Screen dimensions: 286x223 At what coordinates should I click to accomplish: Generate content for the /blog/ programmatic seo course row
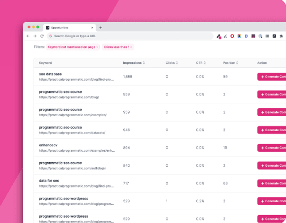click(272, 94)
